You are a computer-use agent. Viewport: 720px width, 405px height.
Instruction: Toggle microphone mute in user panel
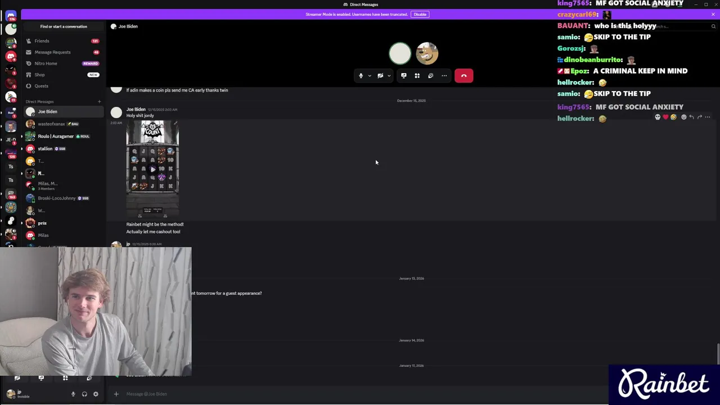click(73, 394)
